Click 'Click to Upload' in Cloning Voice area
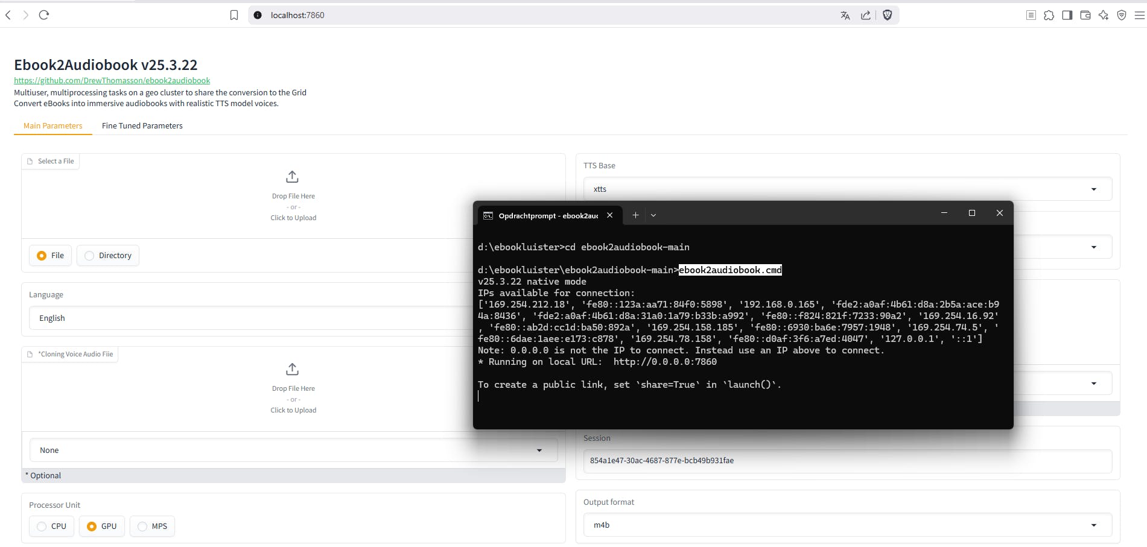The image size is (1147, 547). 293,411
